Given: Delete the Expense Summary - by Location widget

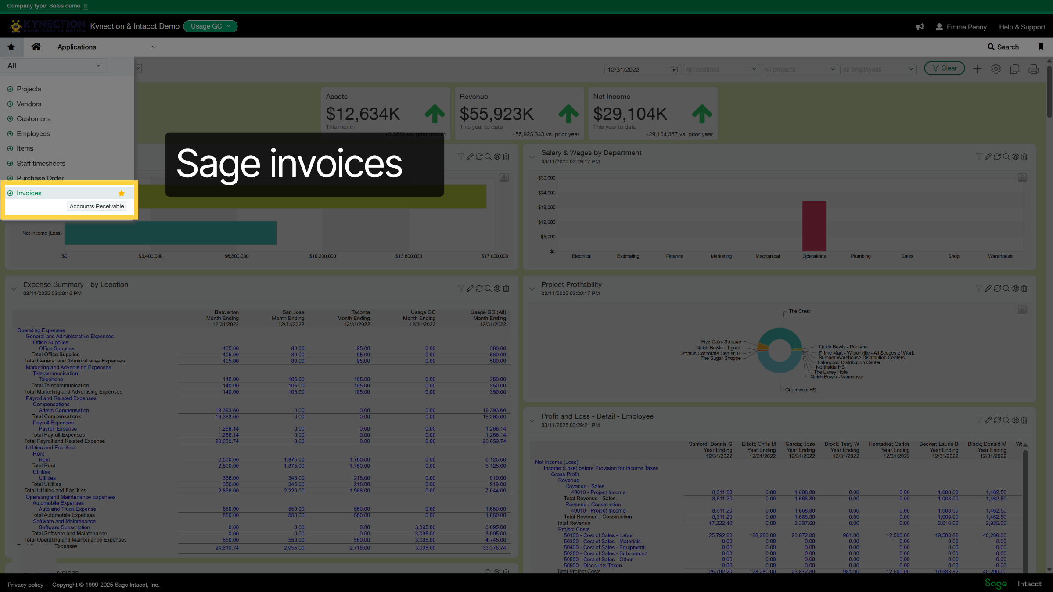Looking at the screenshot, I should (x=506, y=288).
